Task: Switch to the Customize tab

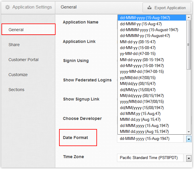Action: [18, 75]
